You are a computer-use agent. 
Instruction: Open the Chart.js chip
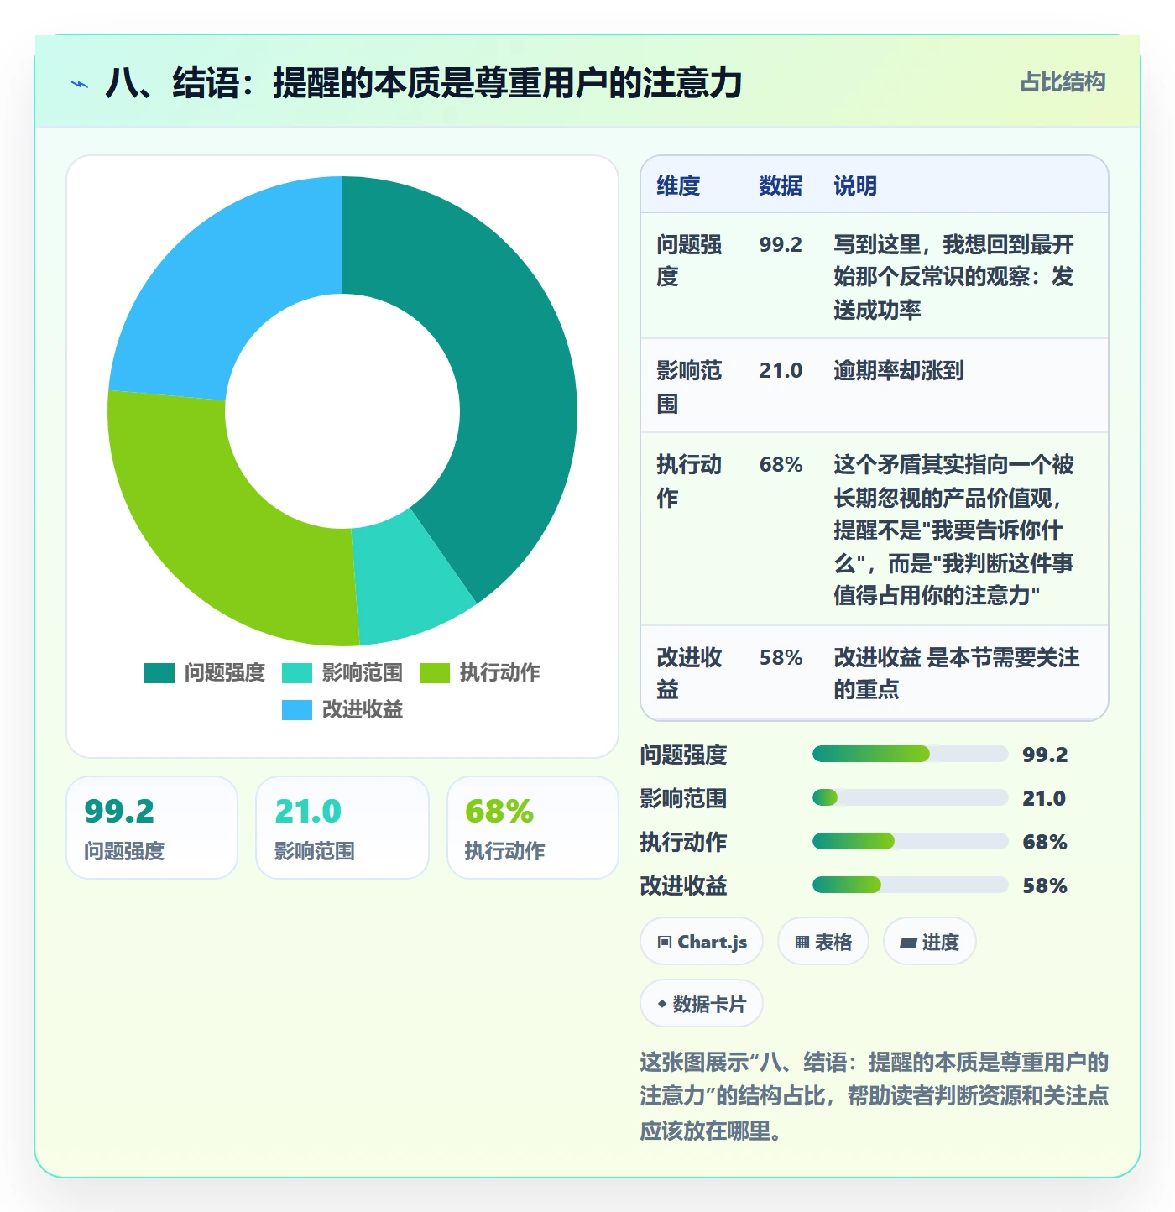702,942
